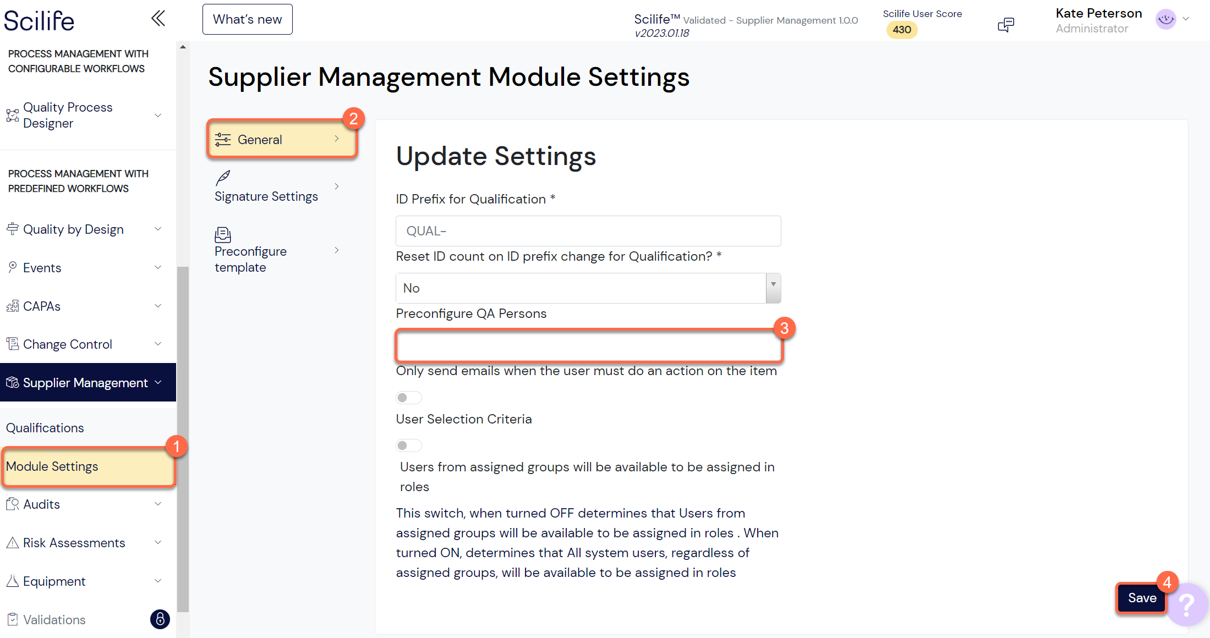
Task: Click the What's new button
Action: coord(247,19)
